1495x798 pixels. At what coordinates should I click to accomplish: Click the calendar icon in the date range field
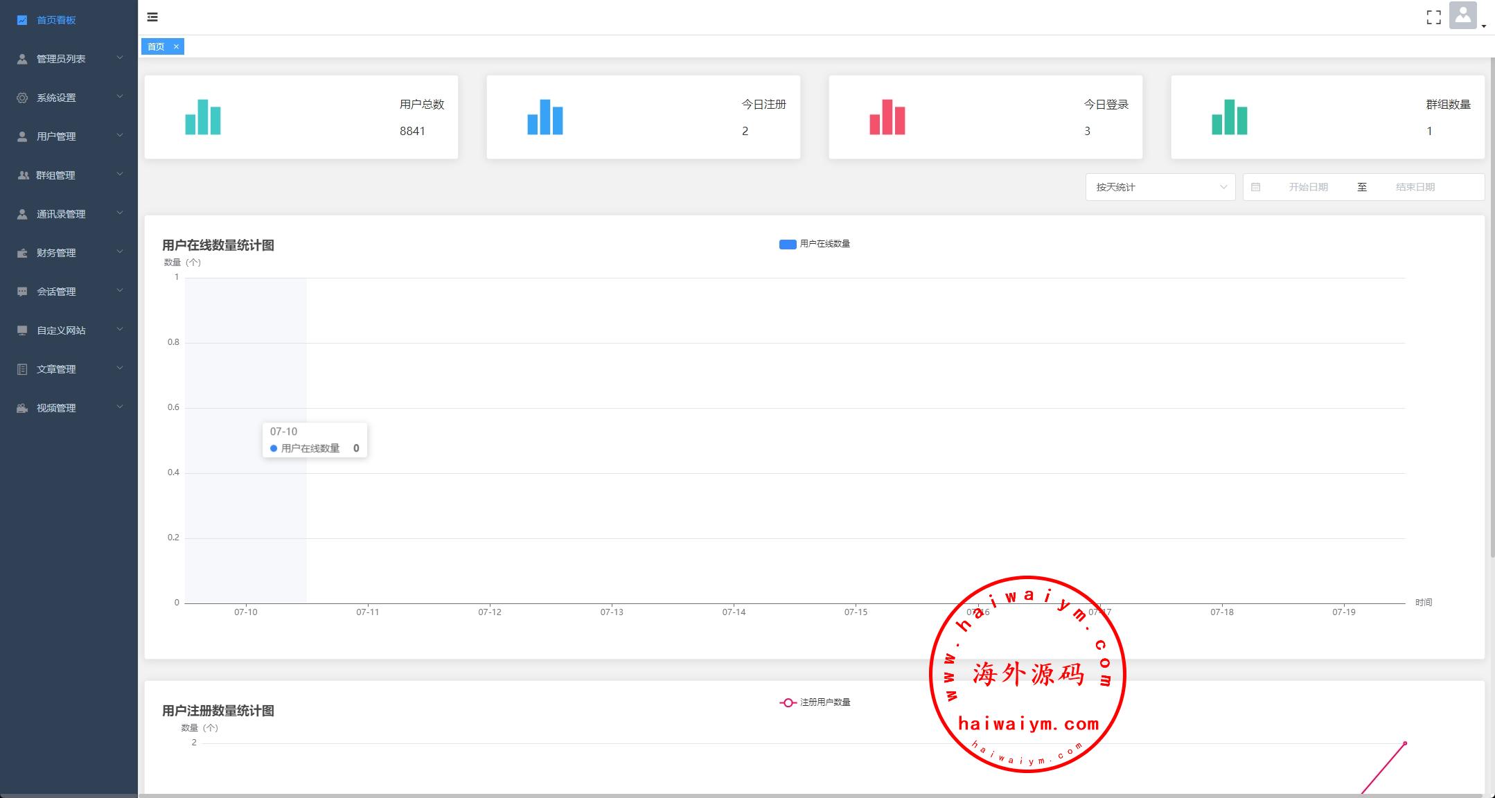pos(1255,187)
